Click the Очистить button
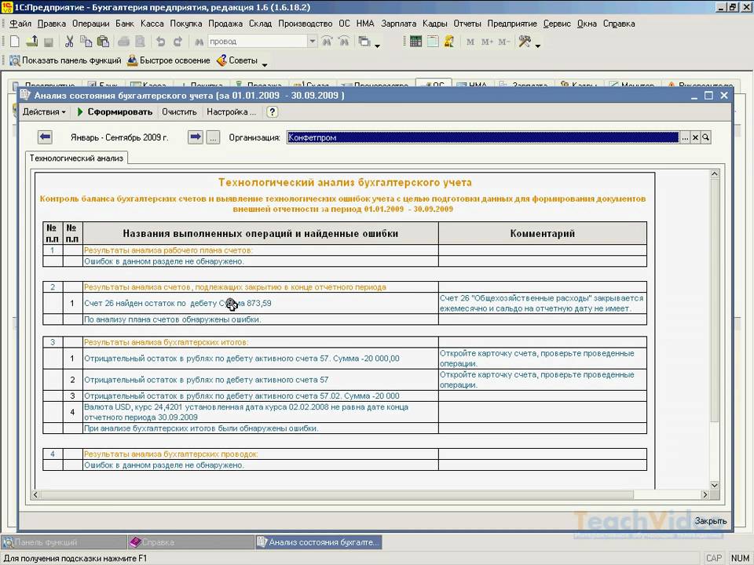The height and width of the screenshot is (565, 754). (x=179, y=112)
